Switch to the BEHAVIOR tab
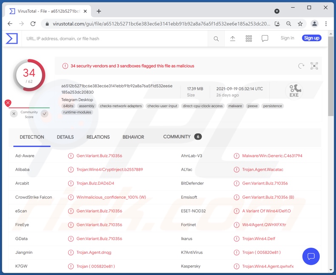This screenshot has height=275, width=336. click(x=133, y=137)
